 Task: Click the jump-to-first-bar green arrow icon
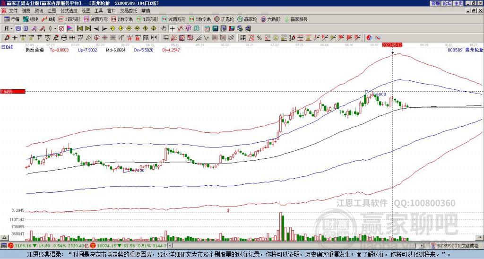[x=79, y=29]
